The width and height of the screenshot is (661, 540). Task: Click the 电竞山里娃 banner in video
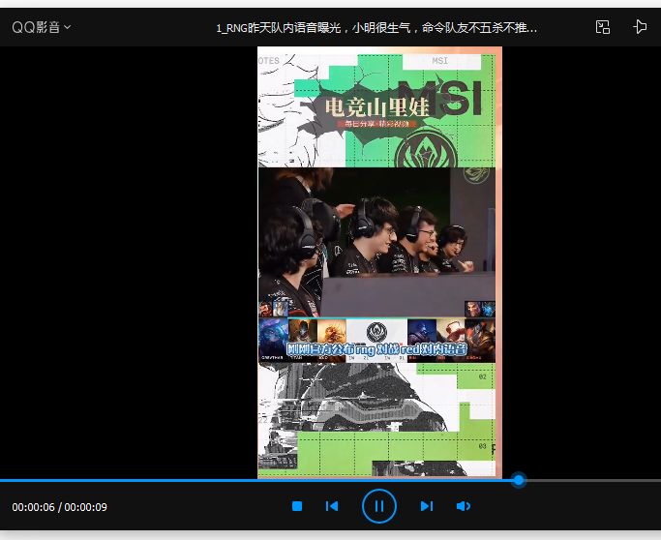click(x=376, y=107)
